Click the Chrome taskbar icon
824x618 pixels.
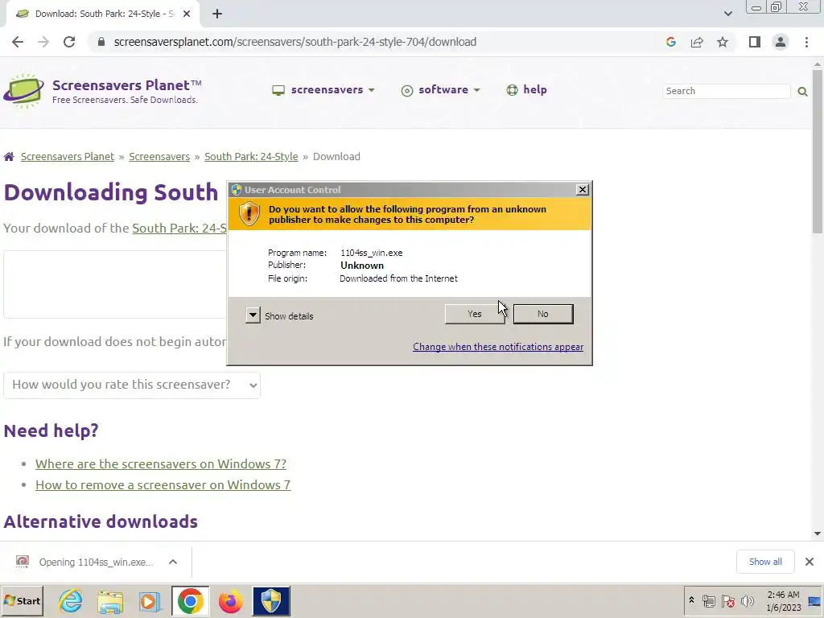[x=190, y=601]
